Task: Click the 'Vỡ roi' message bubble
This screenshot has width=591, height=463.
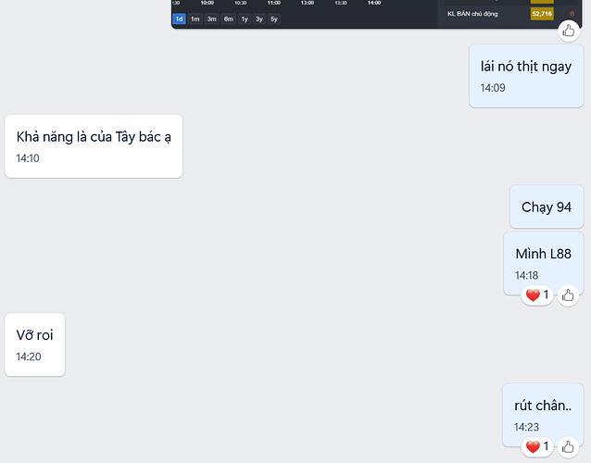Action: click(34, 344)
